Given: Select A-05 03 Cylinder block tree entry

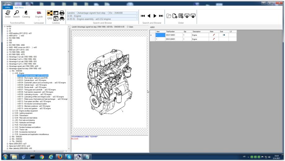Looking at the screenshot, I should click(31, 80).
